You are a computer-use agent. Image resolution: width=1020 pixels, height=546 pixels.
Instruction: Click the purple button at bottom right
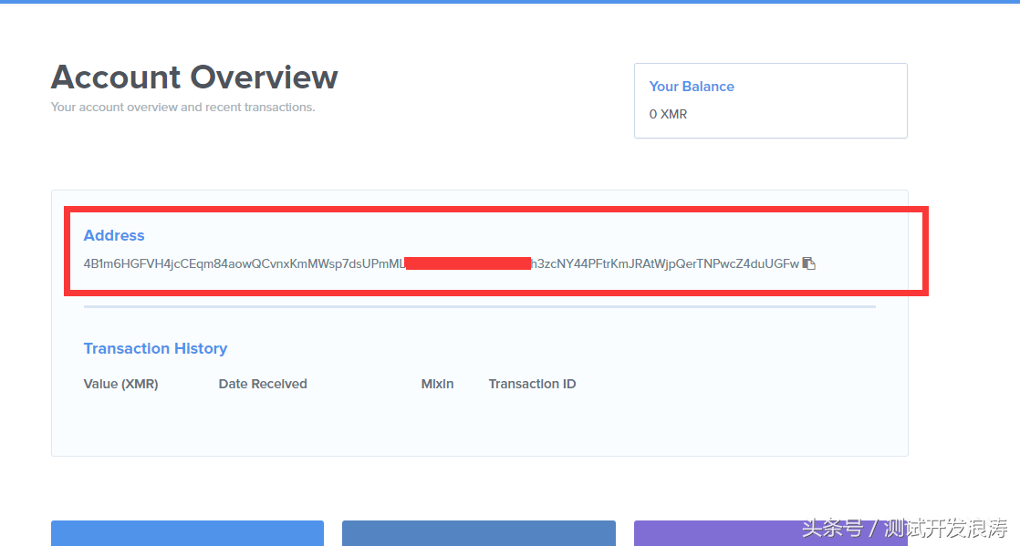[x=771, y=533]
